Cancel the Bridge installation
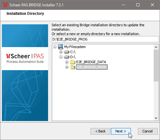This screenshot has height=140, width=160. (148, 131)
